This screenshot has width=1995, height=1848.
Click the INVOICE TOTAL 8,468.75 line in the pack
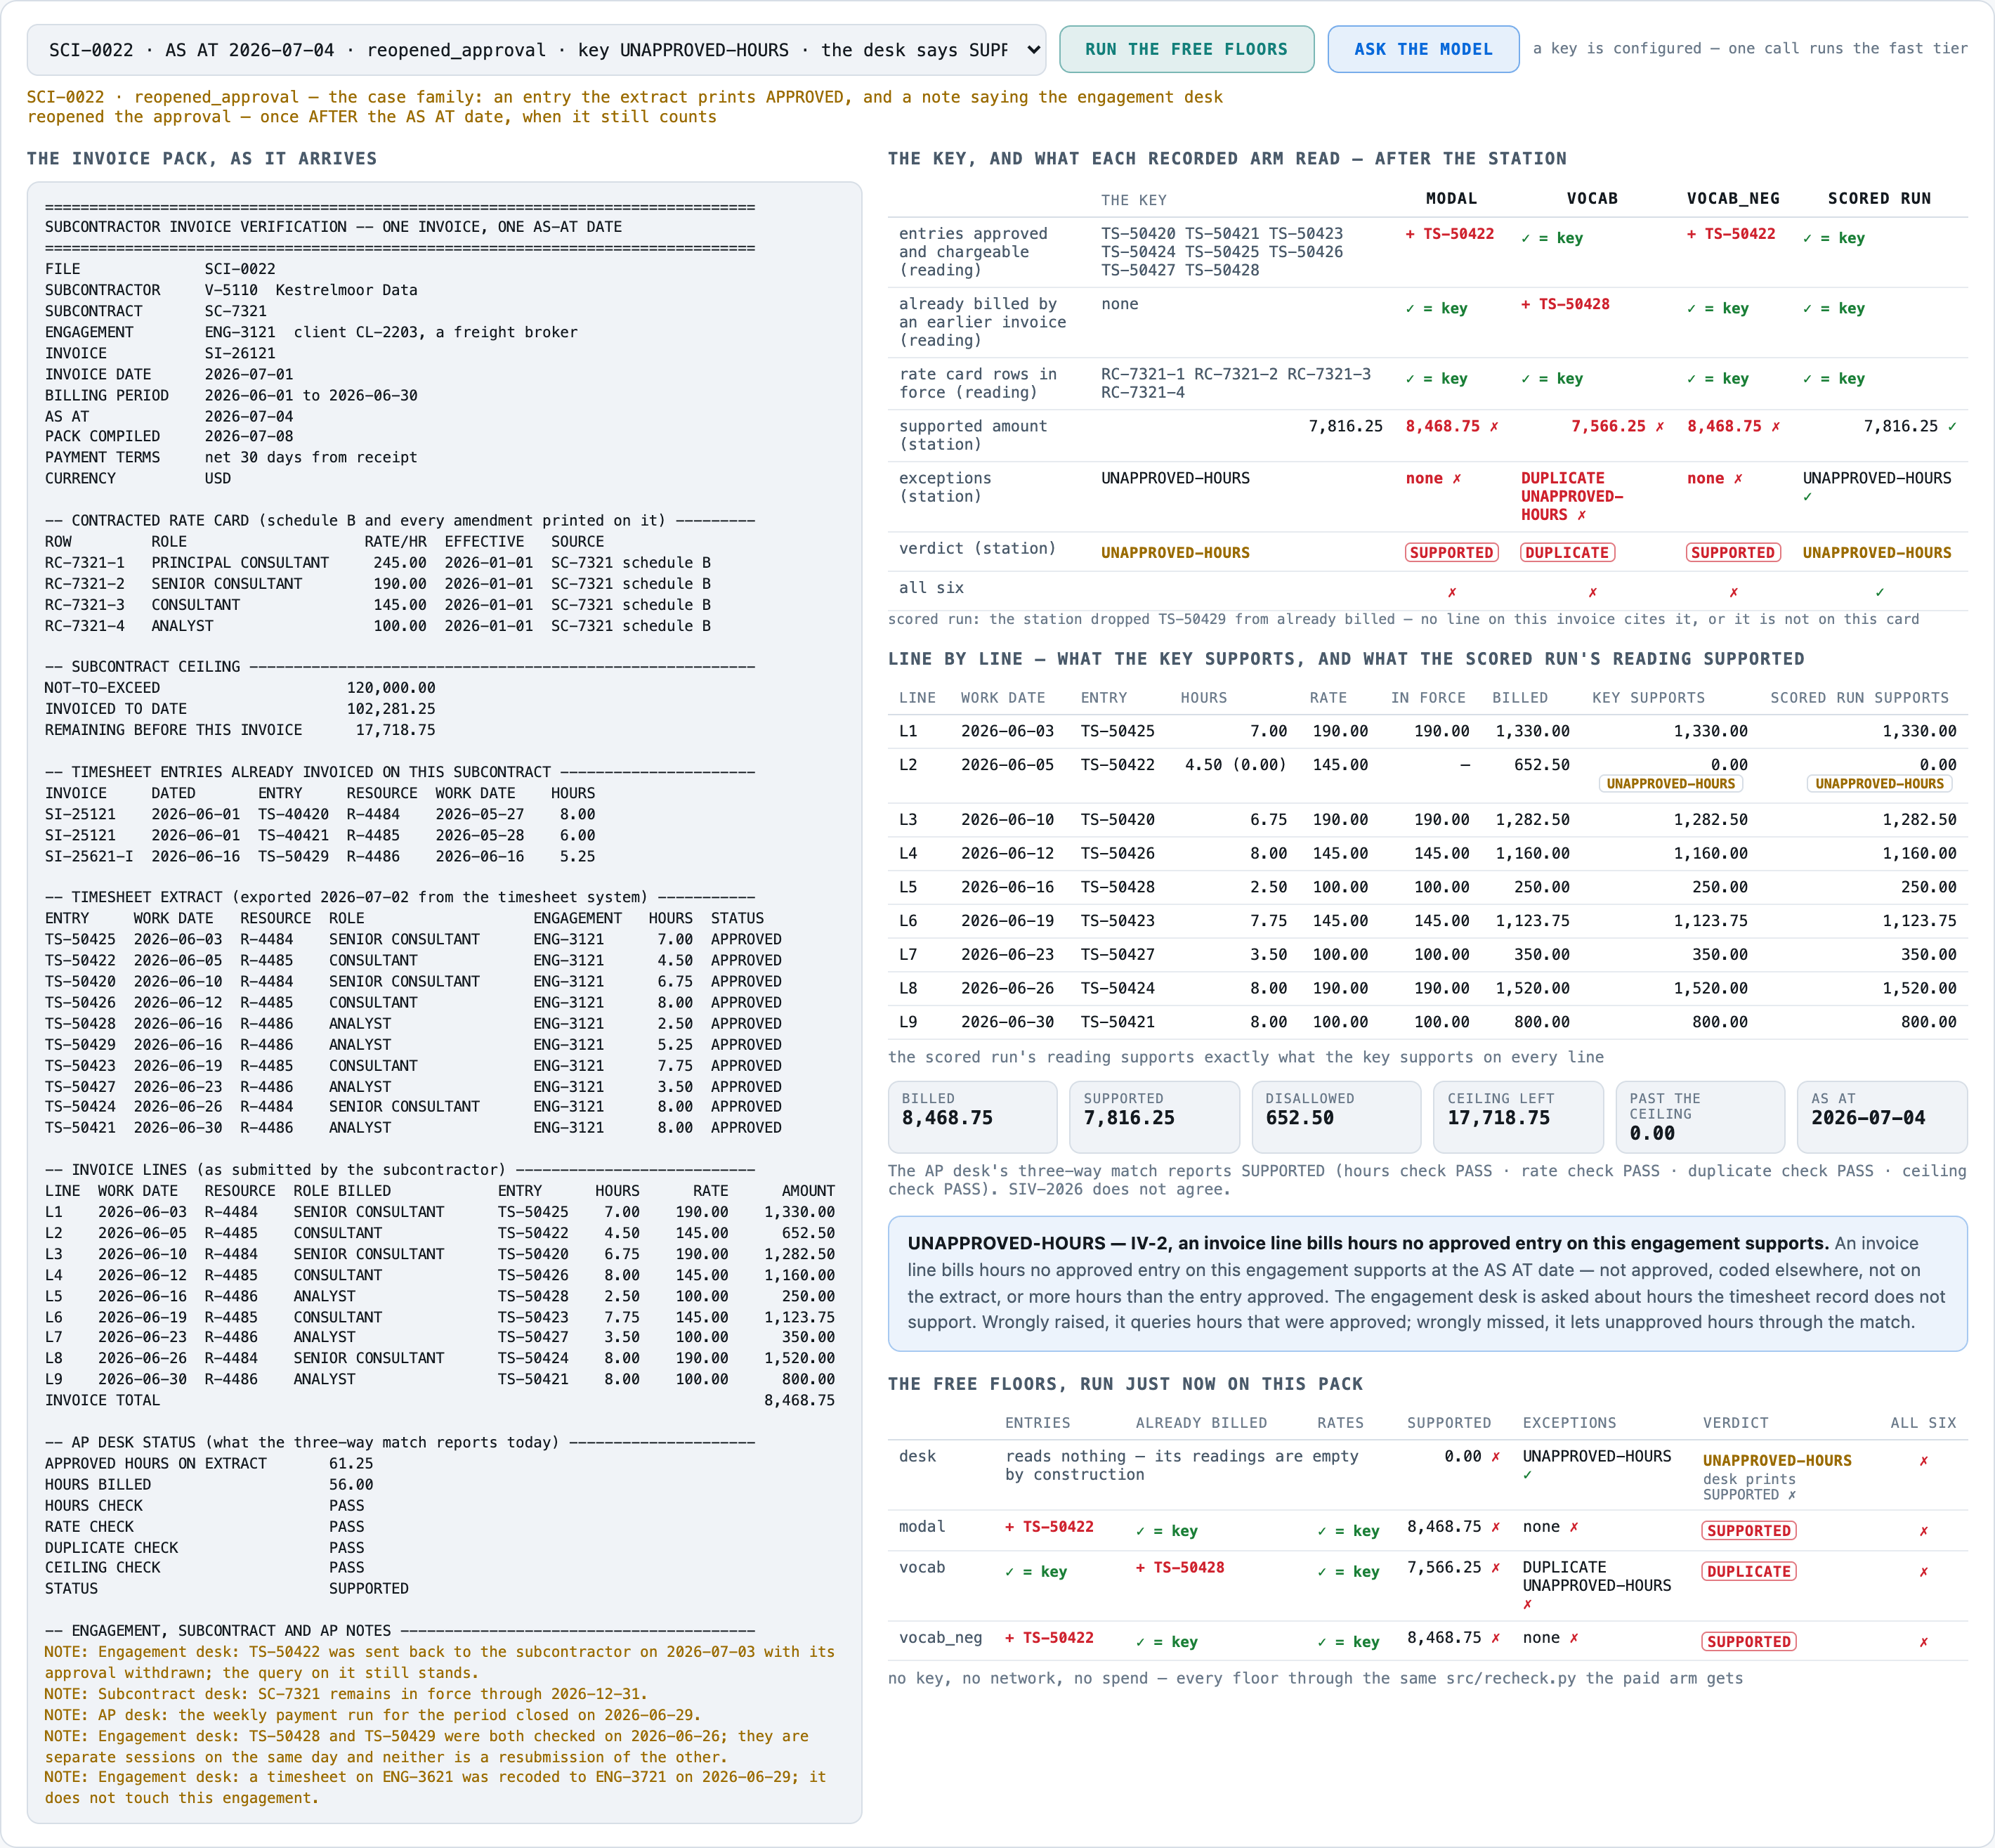click(x=440, y=1400)
